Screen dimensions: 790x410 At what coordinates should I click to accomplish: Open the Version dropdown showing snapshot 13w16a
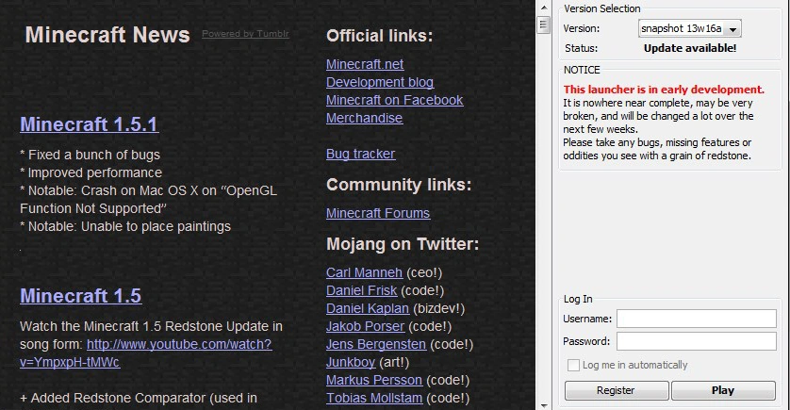689,28
